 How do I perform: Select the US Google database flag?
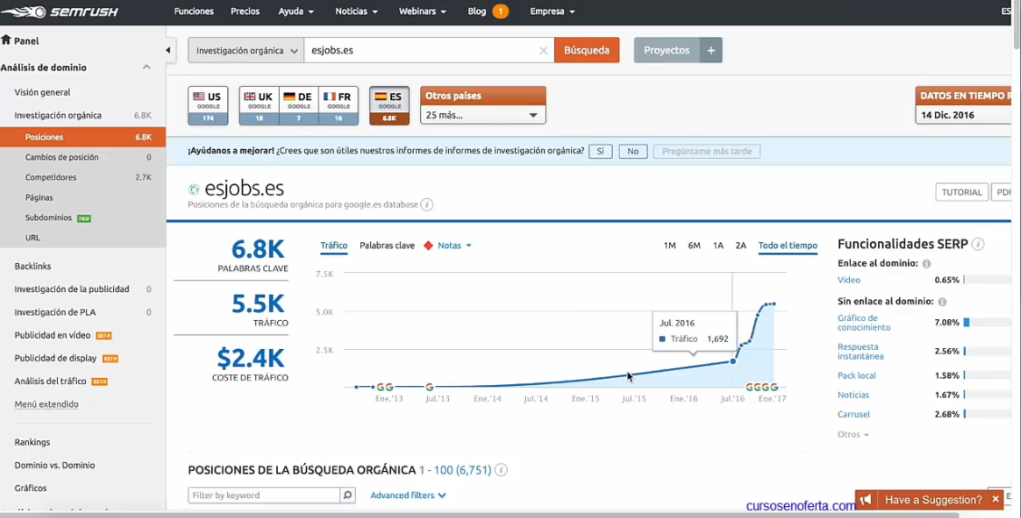coord(208,106)
